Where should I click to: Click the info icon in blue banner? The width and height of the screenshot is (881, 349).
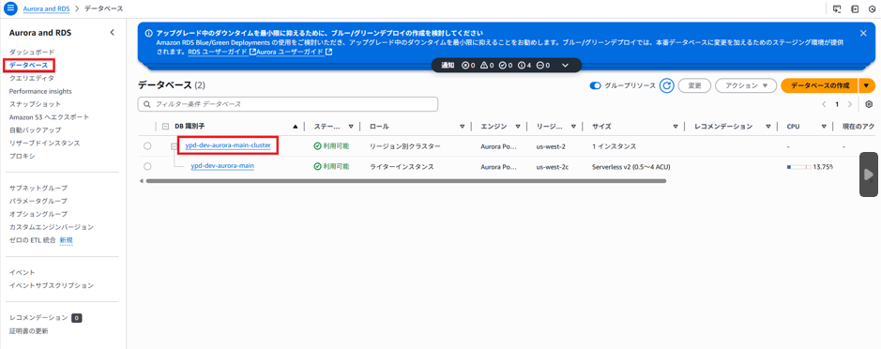click(148, 33)
